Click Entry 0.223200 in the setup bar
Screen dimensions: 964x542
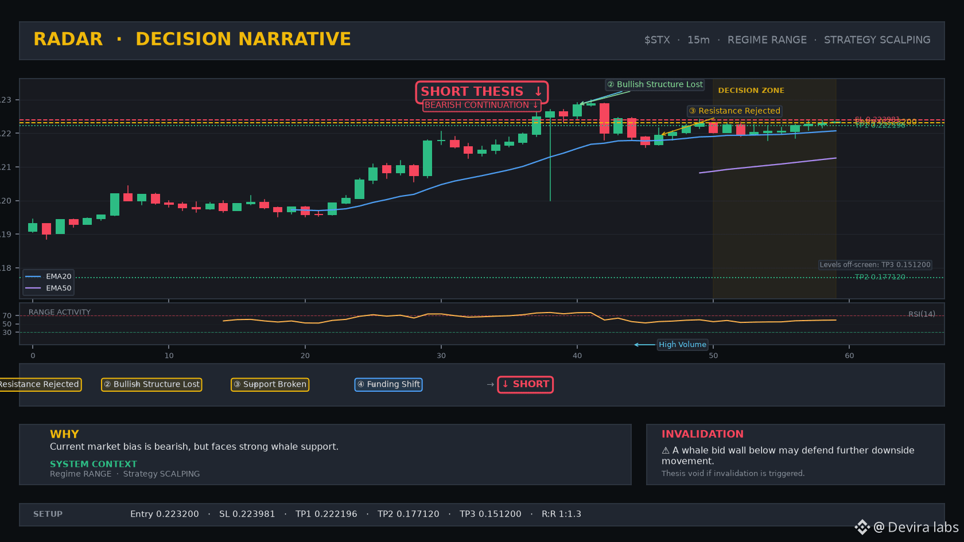[x=165, y=514]
